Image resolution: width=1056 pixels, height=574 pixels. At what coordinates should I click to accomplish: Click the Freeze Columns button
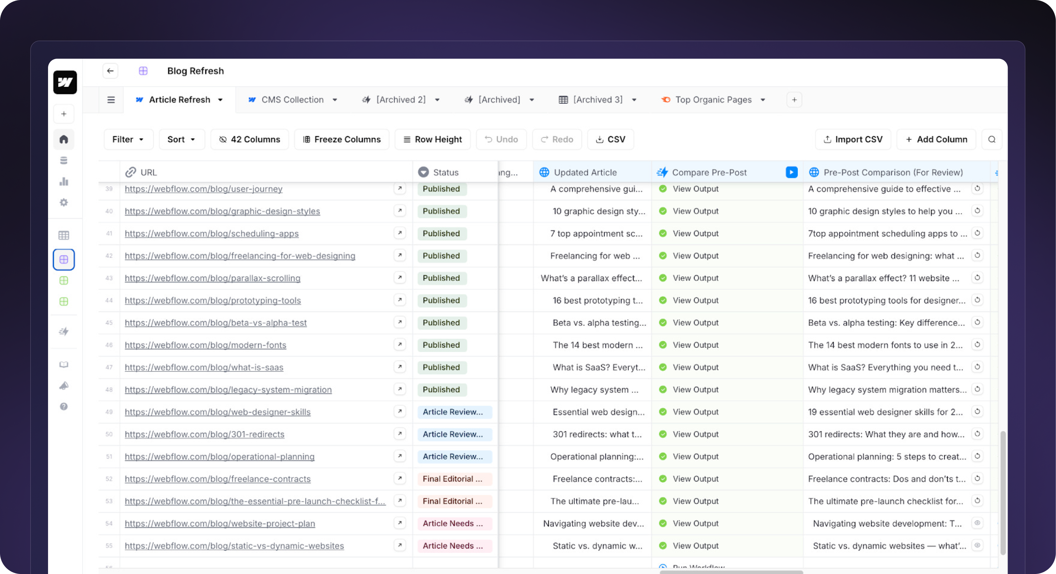(342, 139)
